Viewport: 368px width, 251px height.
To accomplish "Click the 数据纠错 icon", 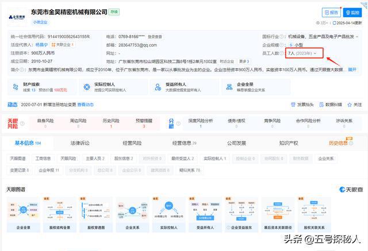I will (x=321, y=105).
